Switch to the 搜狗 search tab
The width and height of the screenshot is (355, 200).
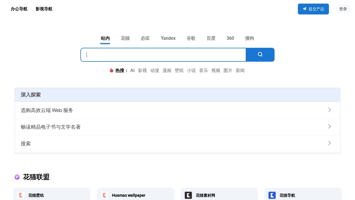coord(250,38)
